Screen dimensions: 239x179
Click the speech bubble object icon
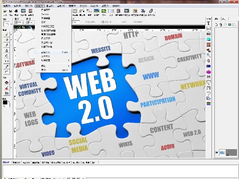coord(208,82)
